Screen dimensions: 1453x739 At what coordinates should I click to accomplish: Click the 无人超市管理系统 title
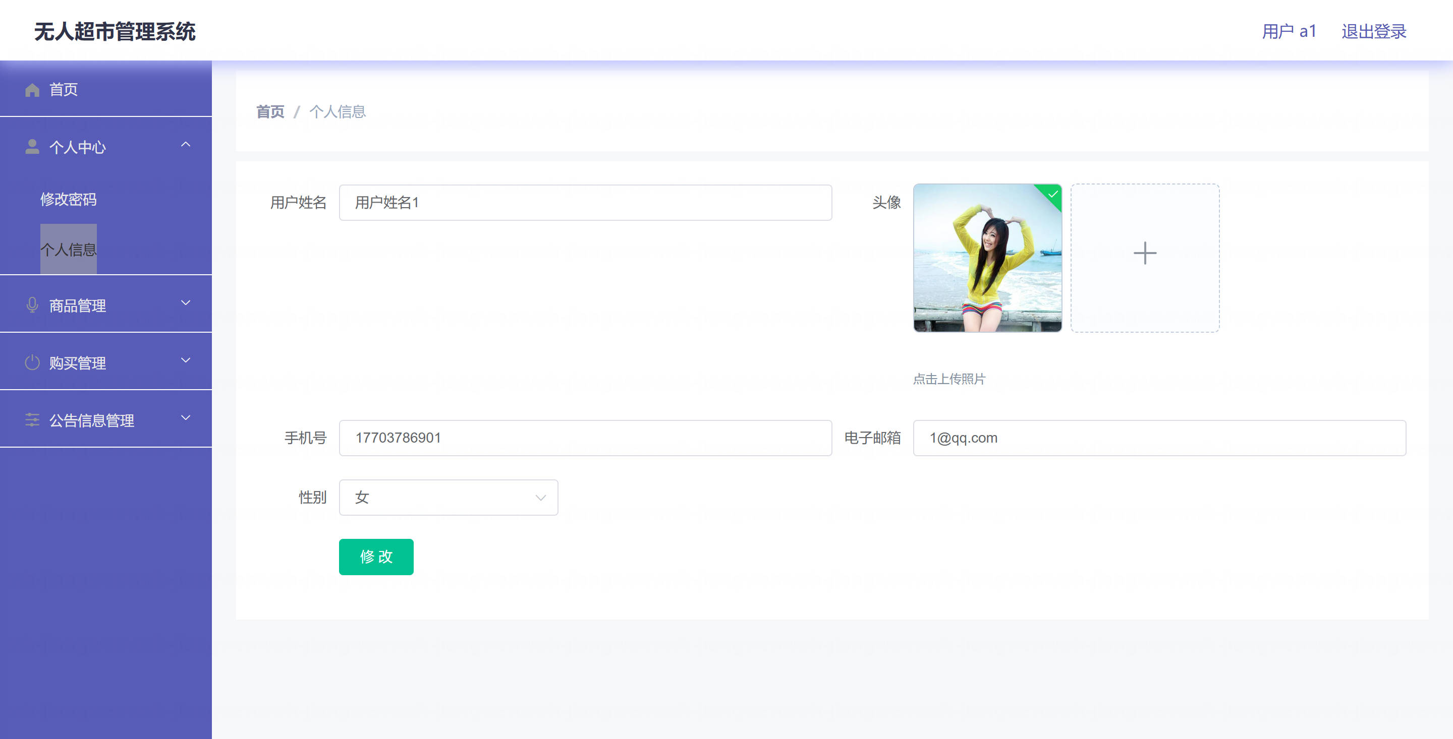[115, 32]
